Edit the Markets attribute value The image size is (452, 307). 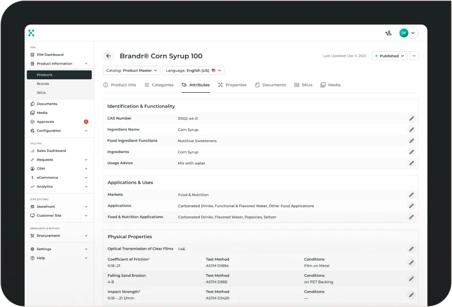pyautogui.click(x=412, y=195)
